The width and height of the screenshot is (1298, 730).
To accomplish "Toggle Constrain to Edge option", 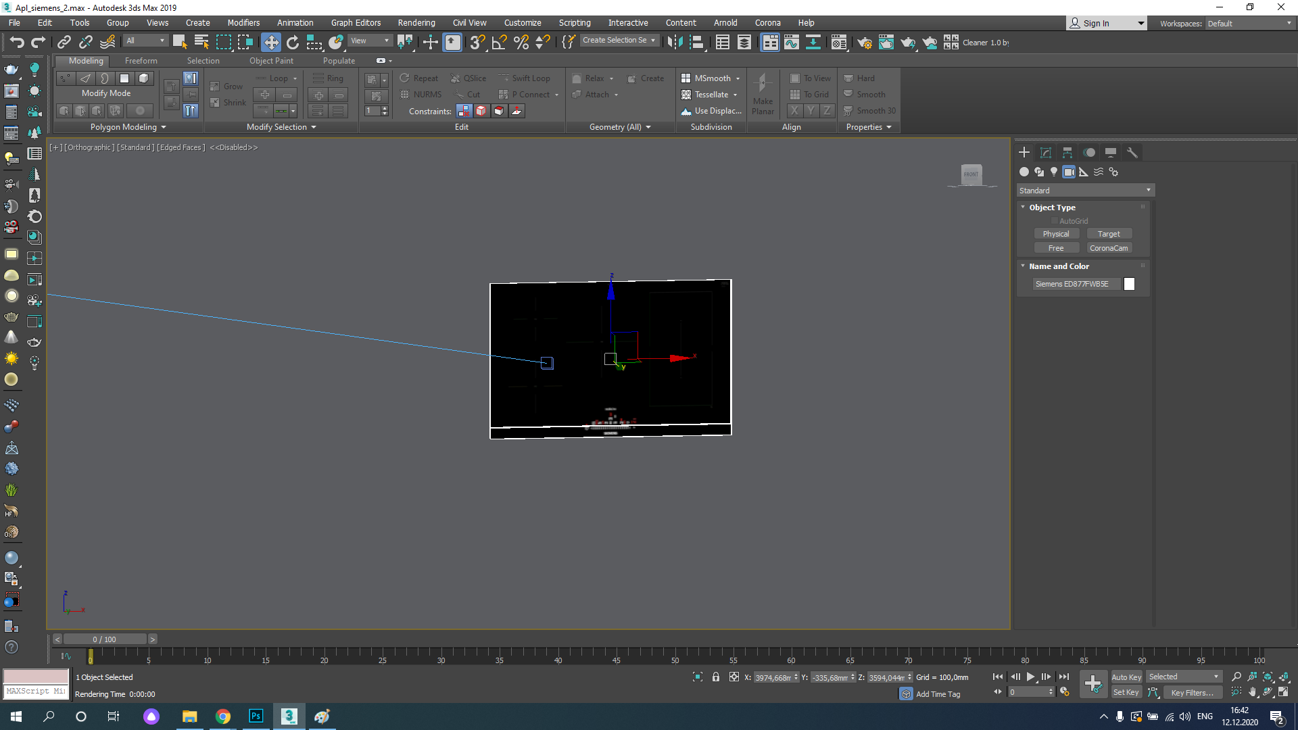I will click(x=481, y=111).
